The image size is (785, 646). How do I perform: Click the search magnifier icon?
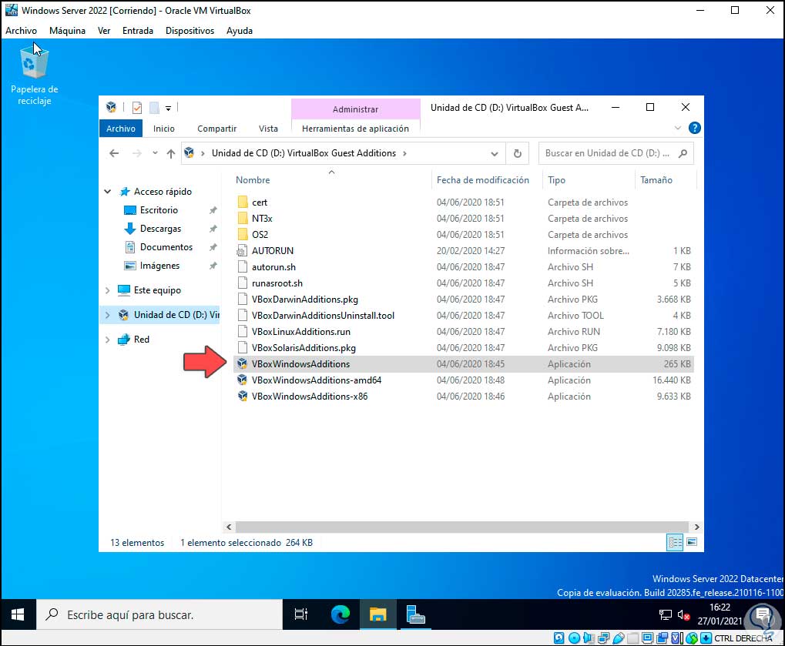pyautogui.click(x=683, y=153)
